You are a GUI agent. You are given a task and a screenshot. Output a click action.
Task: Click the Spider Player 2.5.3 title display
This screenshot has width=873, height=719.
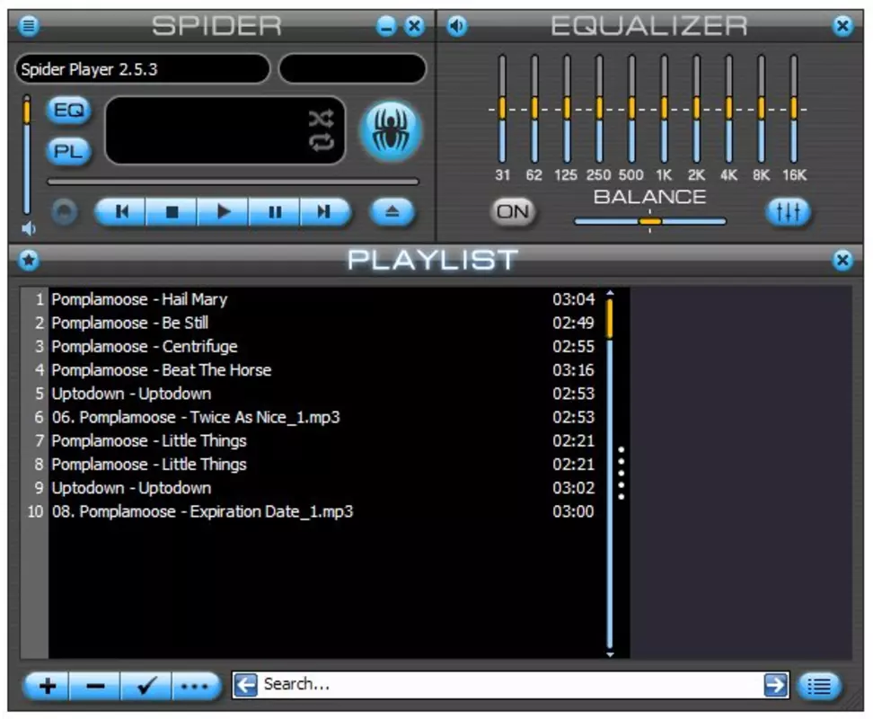point(143,69)
